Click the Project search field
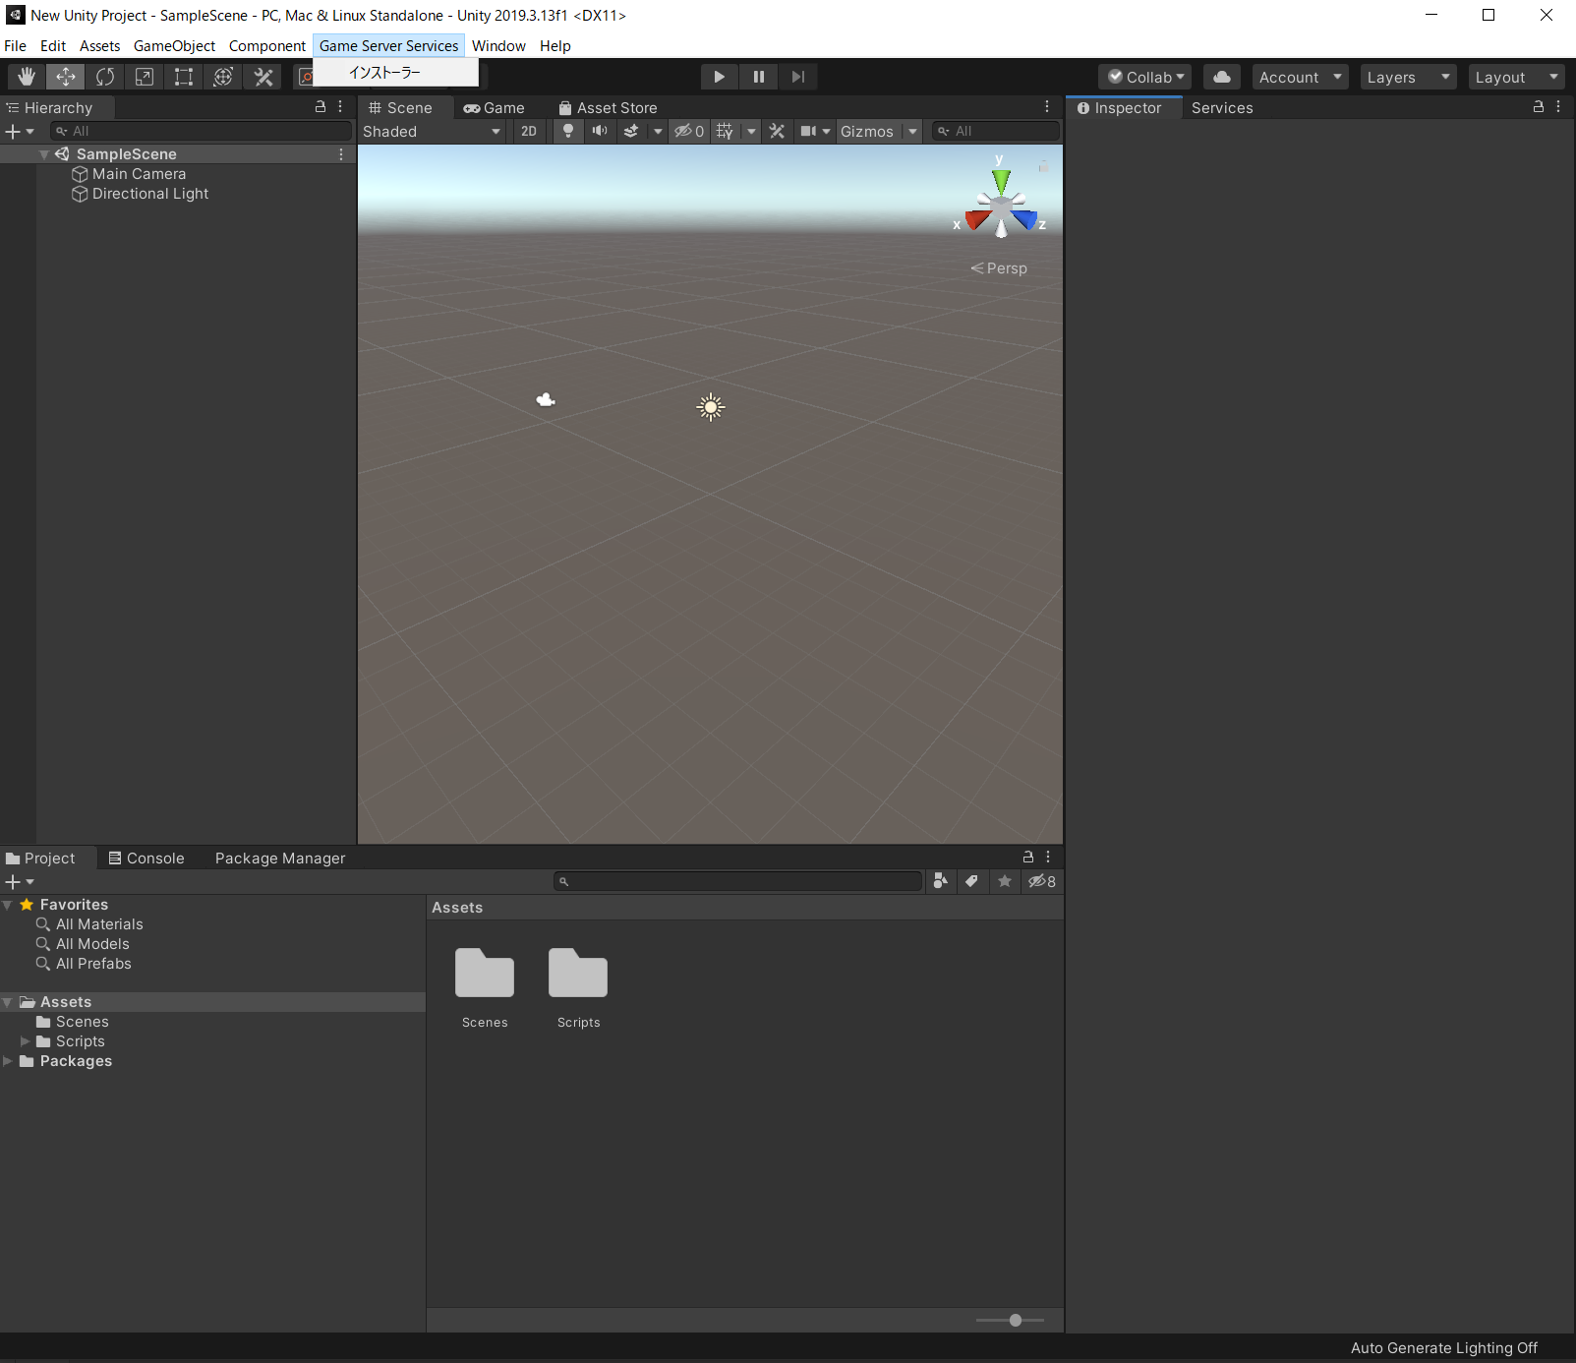The width and height of the screenshot is (1576, 1363). 738,881
